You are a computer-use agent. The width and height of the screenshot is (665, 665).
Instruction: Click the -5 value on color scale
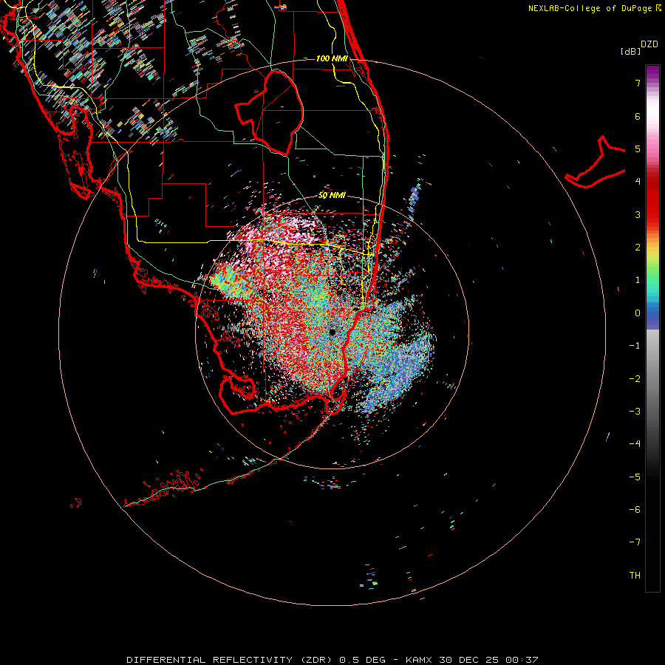635,477
